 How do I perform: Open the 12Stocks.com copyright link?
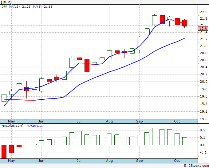click(196, 166)
